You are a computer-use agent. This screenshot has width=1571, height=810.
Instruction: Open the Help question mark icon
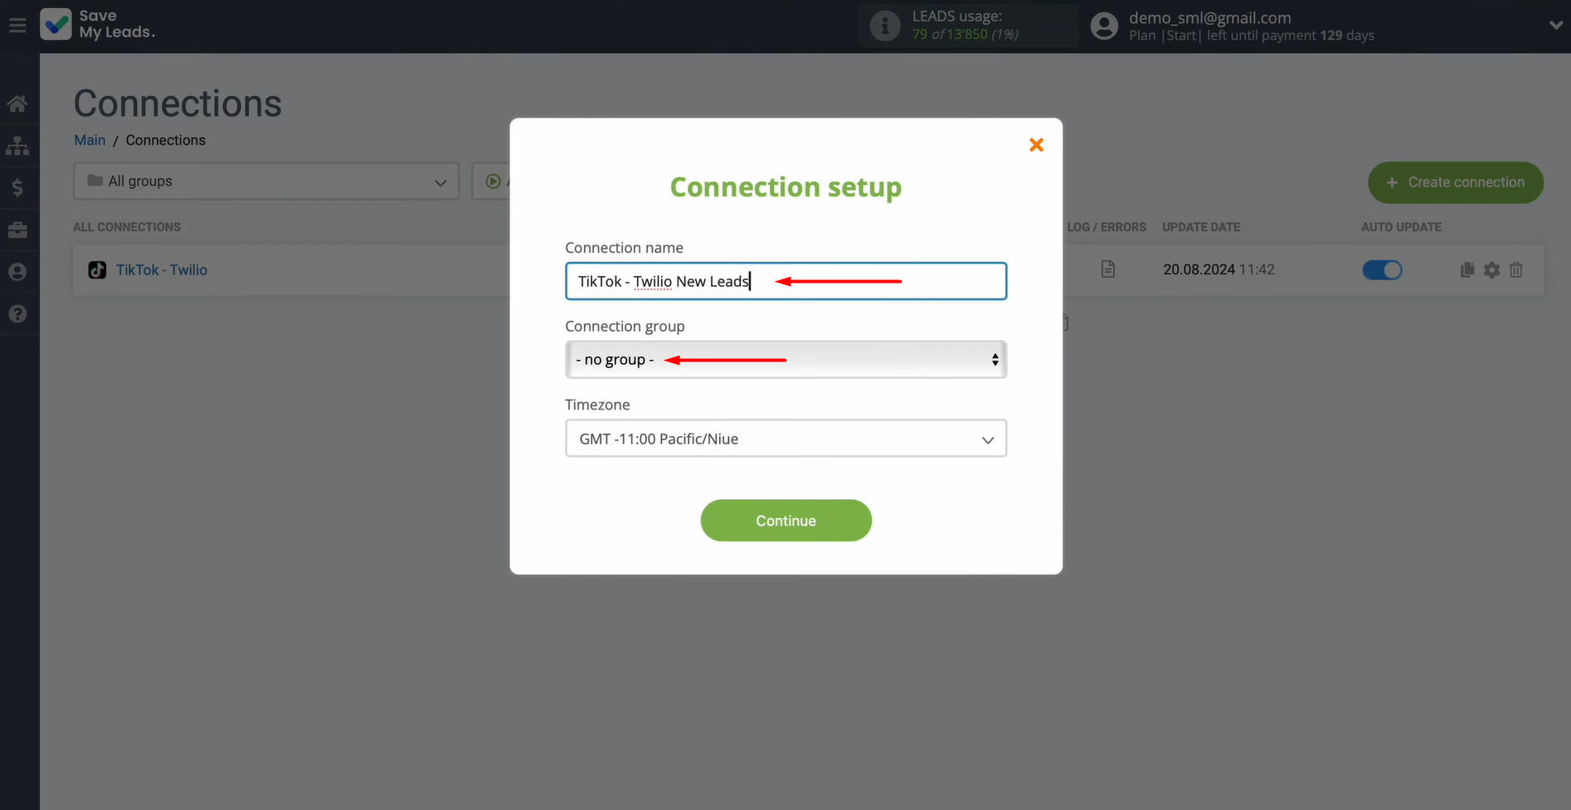click(x=17, y=313)
